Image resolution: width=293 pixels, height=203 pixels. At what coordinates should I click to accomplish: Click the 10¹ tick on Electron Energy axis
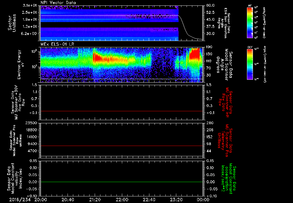point(35,67)
